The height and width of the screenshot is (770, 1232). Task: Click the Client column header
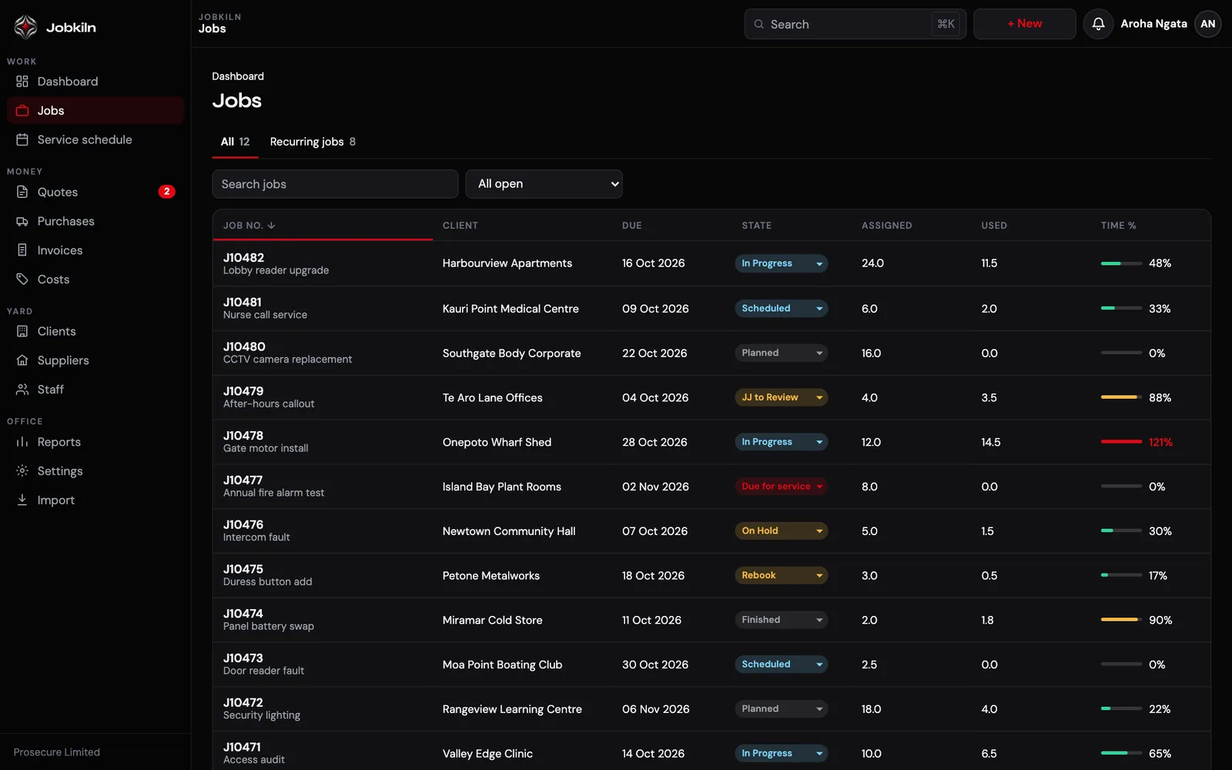[x=460, y=226]
